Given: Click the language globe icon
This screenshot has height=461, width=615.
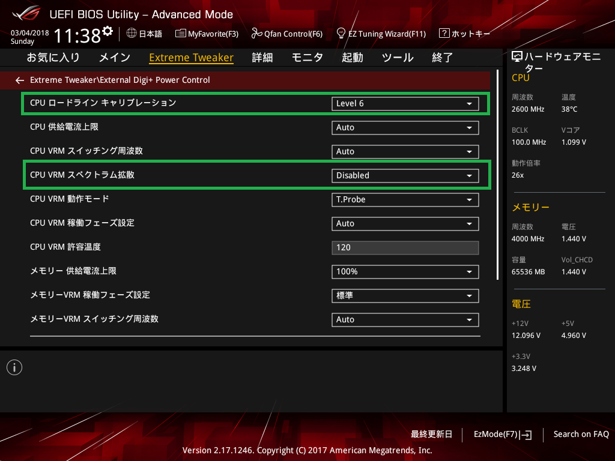Looking at the screenshot, I should [132, 34].
